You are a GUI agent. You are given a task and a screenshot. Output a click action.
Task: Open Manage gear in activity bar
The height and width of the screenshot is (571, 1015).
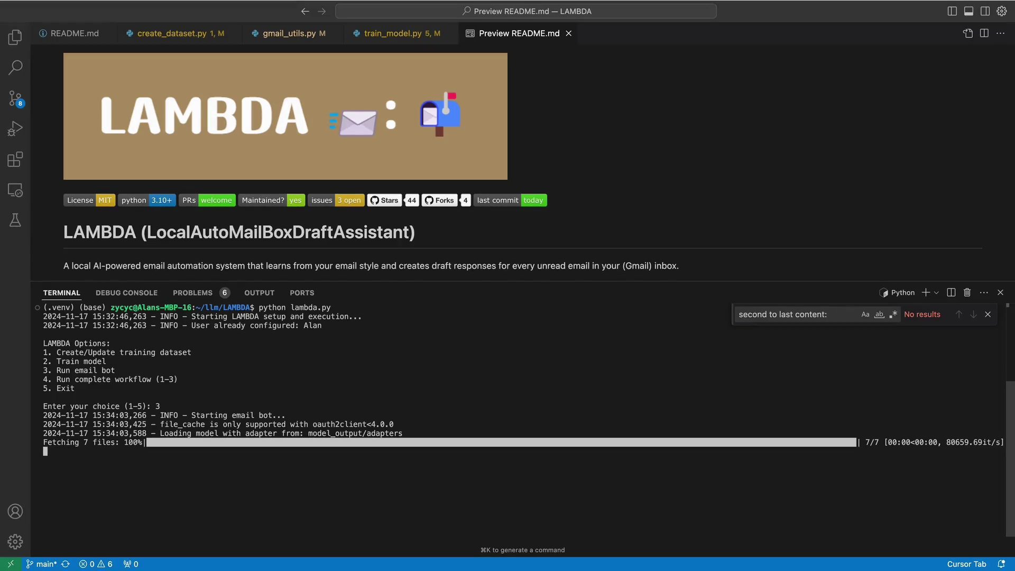[x=15, y=542]
